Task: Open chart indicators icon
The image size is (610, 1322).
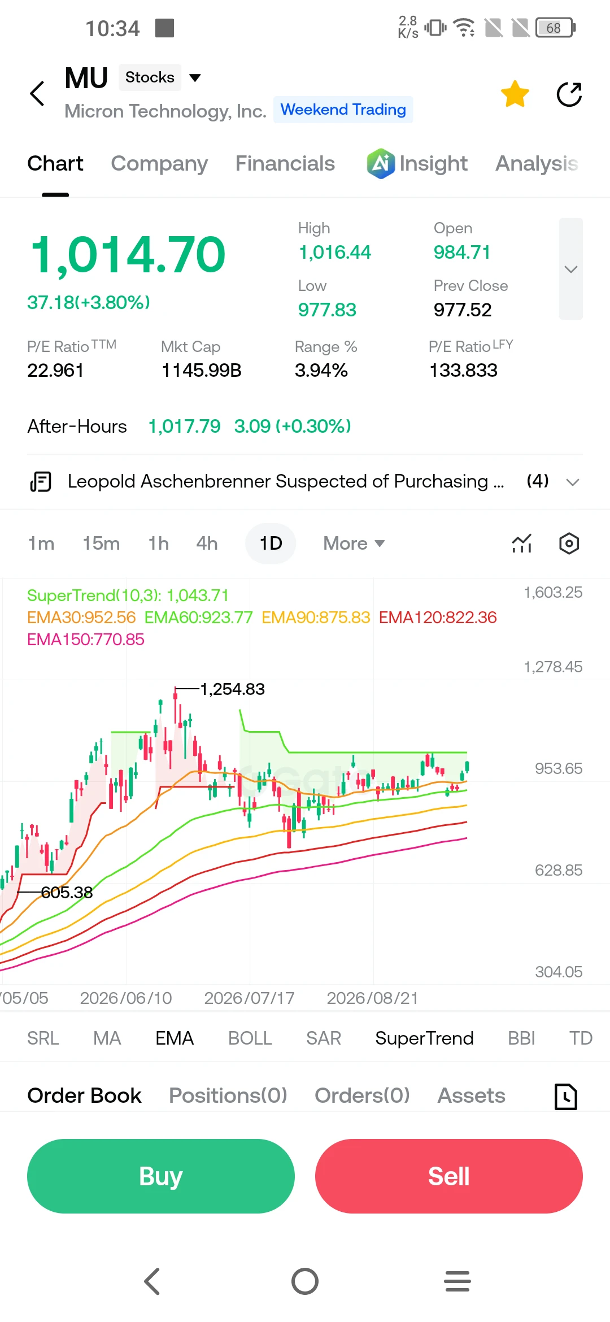Action: (521, 543)
